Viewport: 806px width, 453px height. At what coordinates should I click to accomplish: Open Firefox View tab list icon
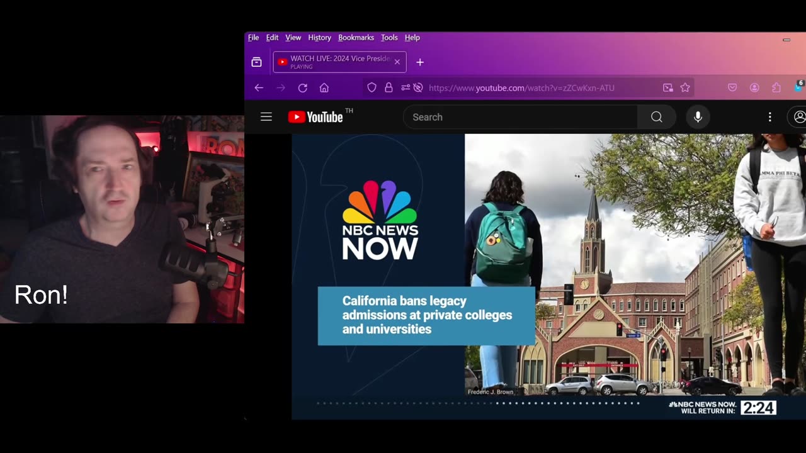[x=256, y=62]
